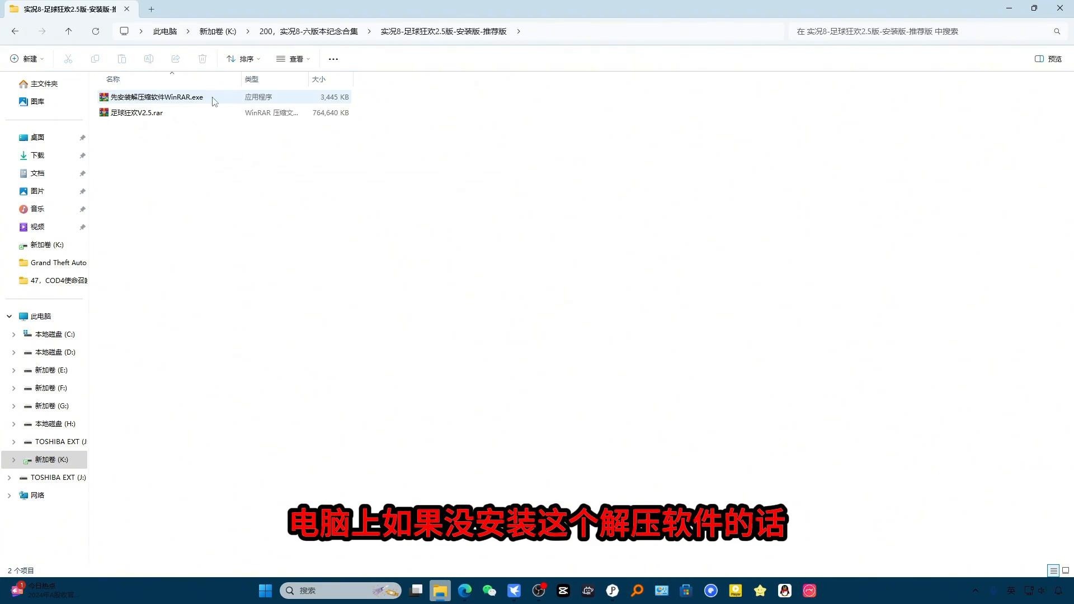Expand 本地磁盘 (D:) in the tree
The height and width of the screenshot is (604, 1074).
(x=13, y=352)
